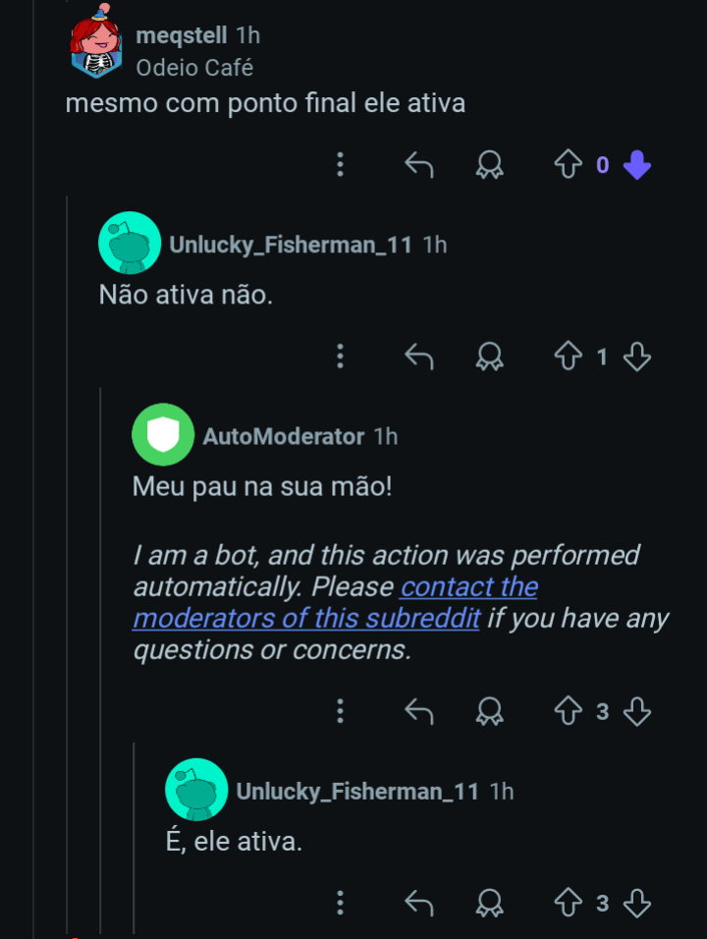Remove the active downvote on meqstell's comment
The width and height of the screenshot is (707, 939).
(x=637, y=165)
